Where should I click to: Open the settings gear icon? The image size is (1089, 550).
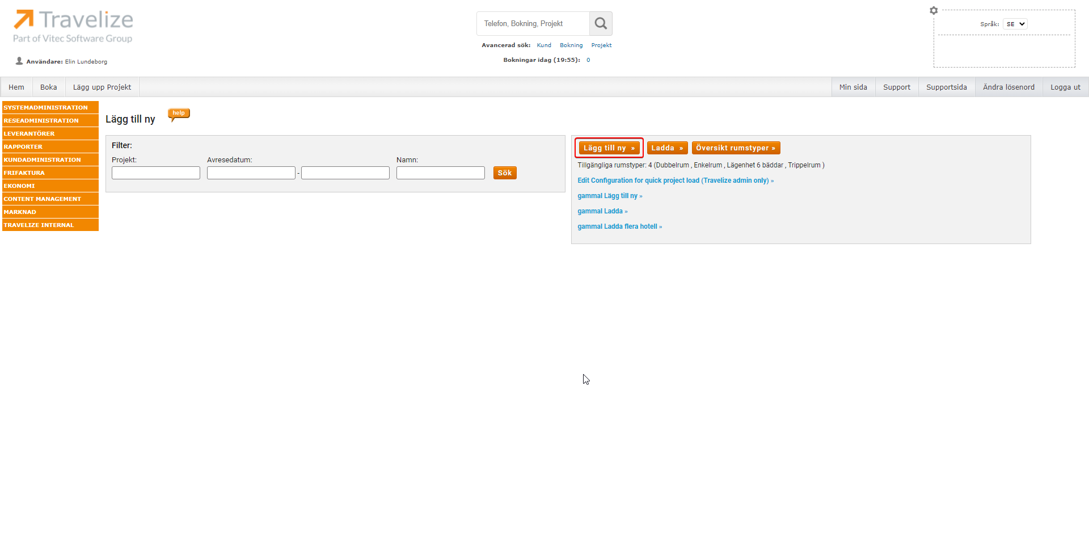coord(934,10)
